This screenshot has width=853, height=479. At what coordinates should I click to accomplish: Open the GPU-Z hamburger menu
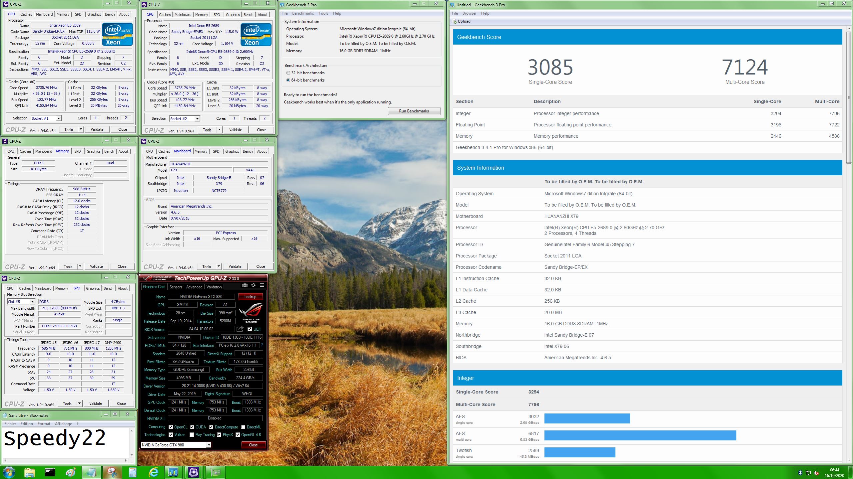coord(262,285)
